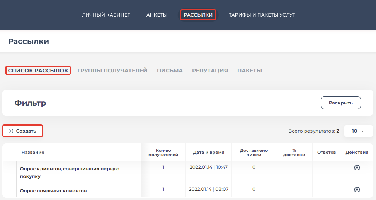Click the Ответов column header
Viewport: 376px width, 200px height.
coord(327,152)
